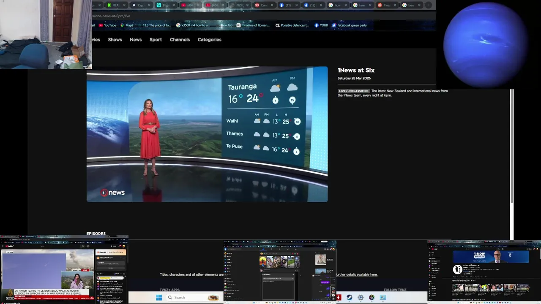Open the Settings gear taskbar icon
The height and width of the screenshot is (304, 541).
click(361, 297)
